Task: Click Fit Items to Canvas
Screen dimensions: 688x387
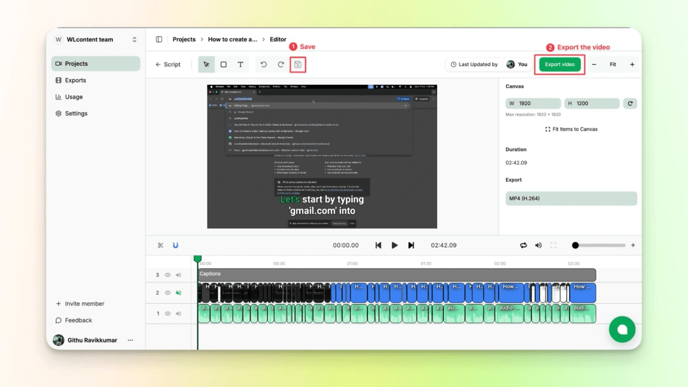Action: (571, 129)
